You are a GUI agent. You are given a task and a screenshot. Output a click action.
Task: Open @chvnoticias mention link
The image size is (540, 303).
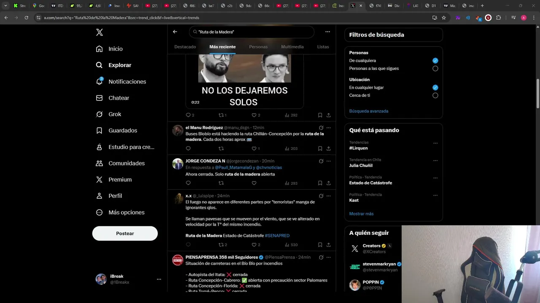coord(269,167)
